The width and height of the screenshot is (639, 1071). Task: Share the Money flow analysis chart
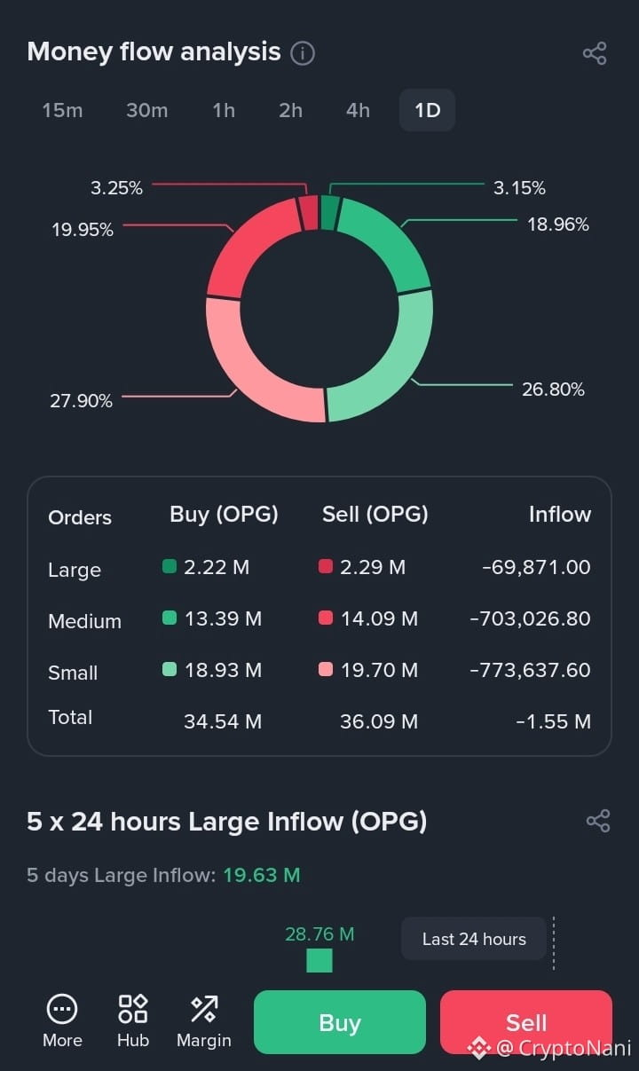point(595,53)
